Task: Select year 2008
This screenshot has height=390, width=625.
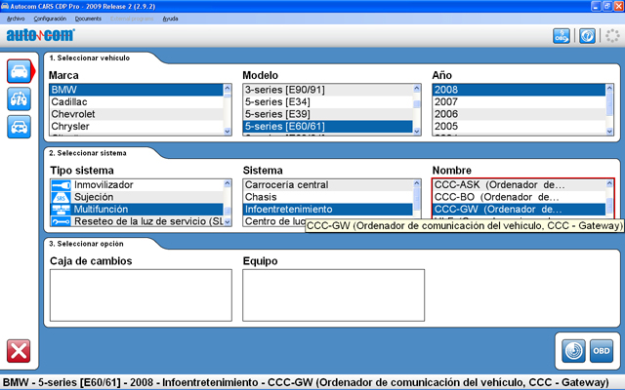Action: tap(519, 90)
